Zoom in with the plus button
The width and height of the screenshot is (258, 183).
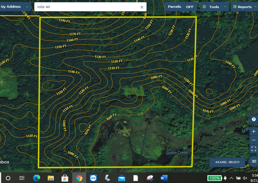(254, 131)
